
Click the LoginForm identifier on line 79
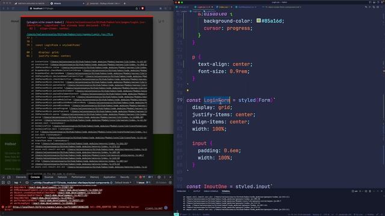[x=217, y=100]
